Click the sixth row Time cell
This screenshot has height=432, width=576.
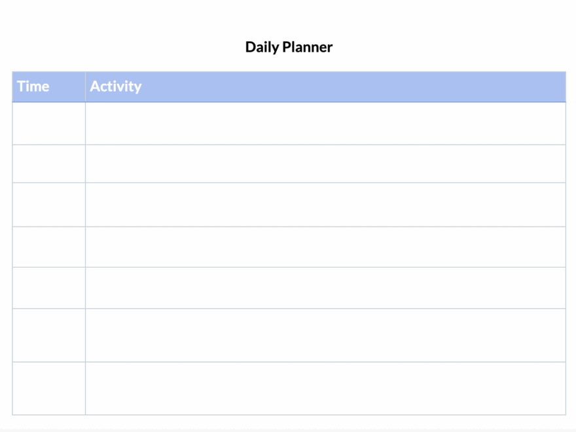pos(48,335)
